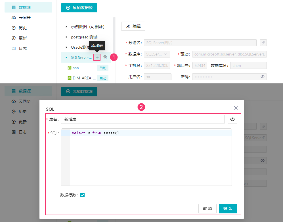Click the DIM_AREA_ table icon in tree

pos(70,78)
